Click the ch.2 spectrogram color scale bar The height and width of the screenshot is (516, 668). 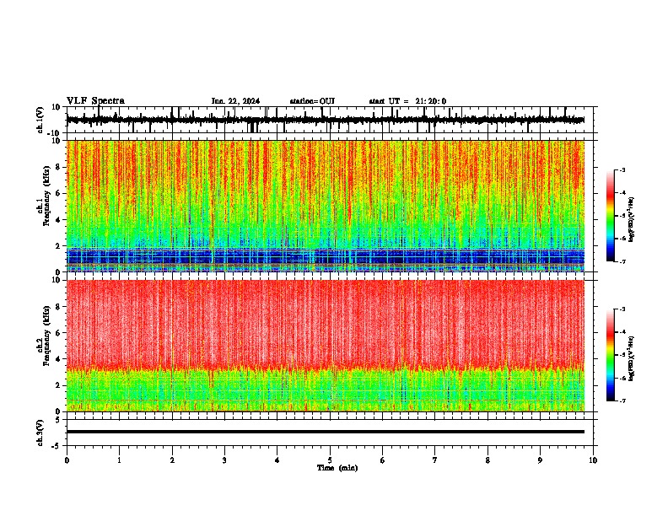610,355
